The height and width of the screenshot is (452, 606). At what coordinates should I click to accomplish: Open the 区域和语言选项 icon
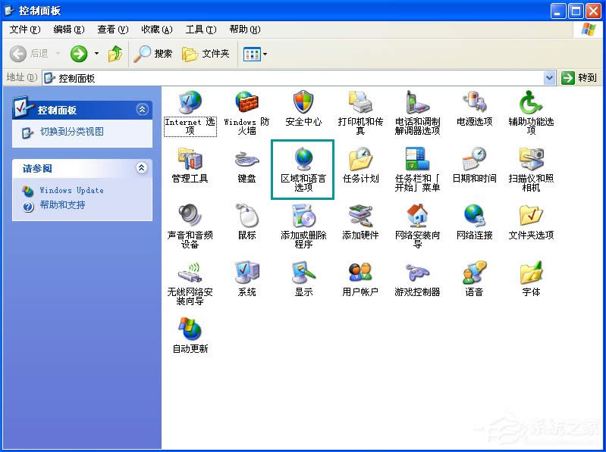[x=303, y=160]
